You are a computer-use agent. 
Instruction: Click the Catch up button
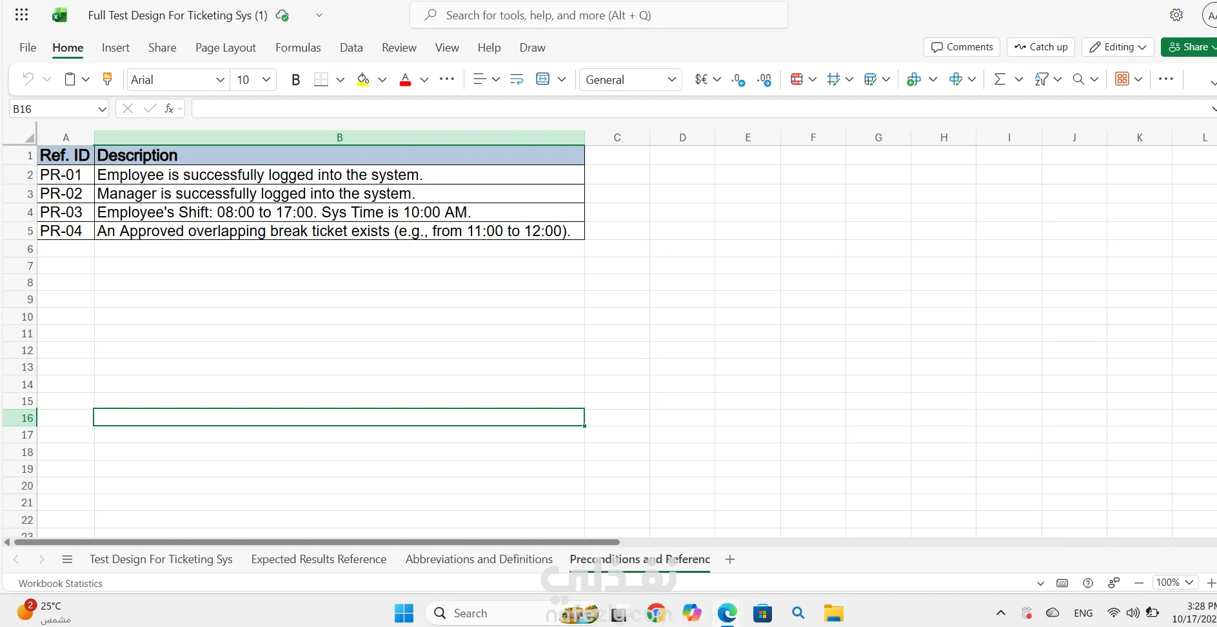tap(1041, 47)
